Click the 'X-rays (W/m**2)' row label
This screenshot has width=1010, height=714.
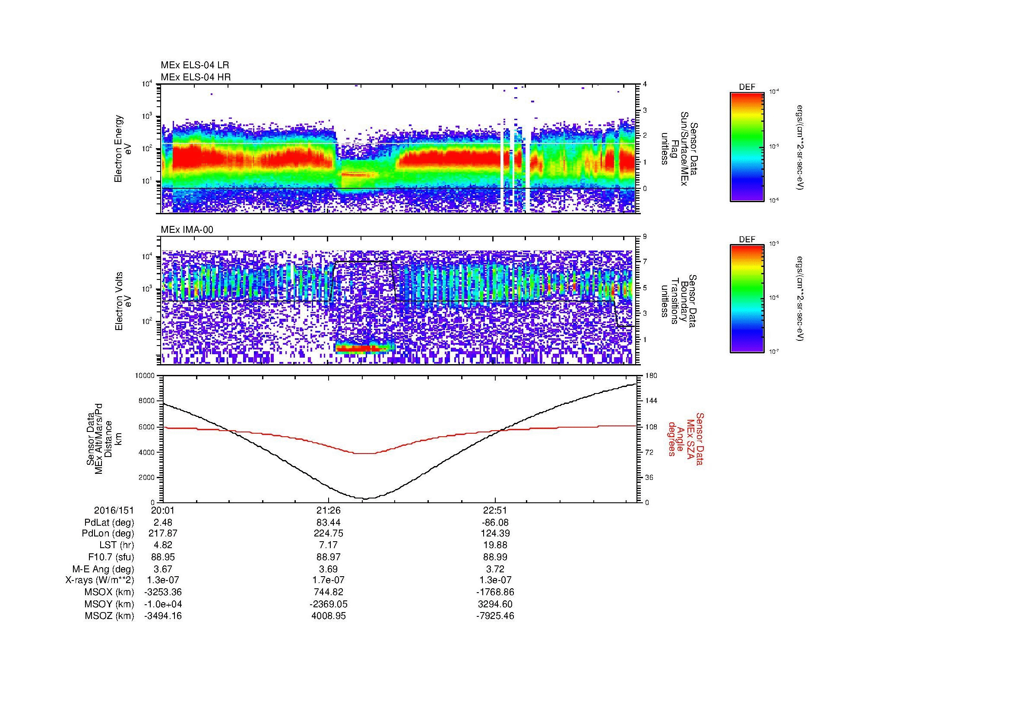coord(100,580)
